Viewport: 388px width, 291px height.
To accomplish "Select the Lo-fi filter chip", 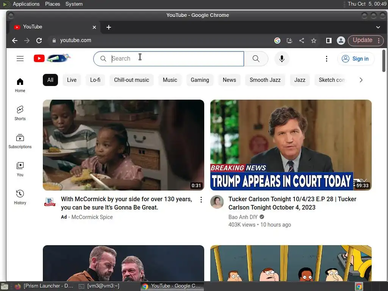I will tap(95, 80).
